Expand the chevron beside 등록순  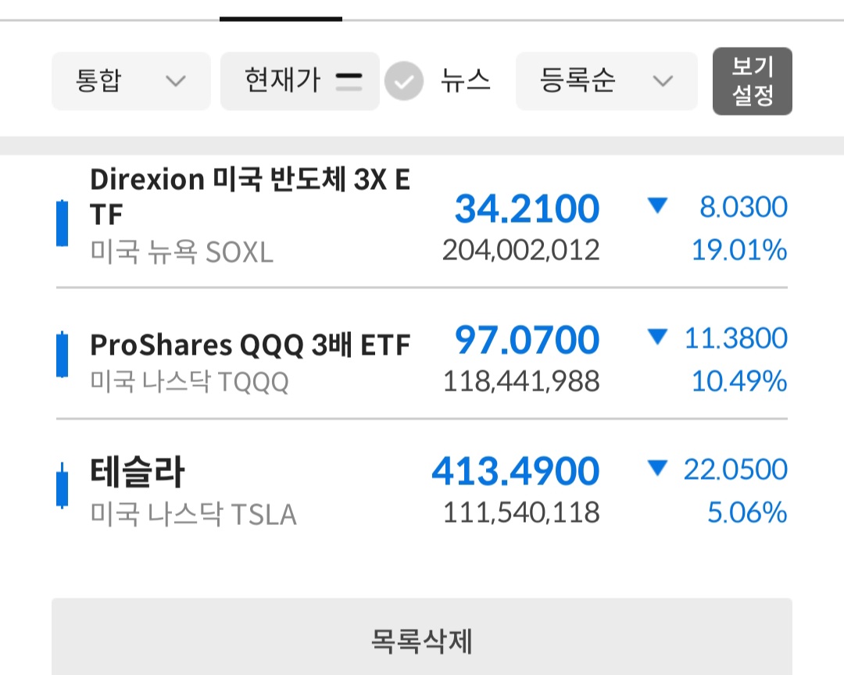pyautogui.click(x=663, y=81)
